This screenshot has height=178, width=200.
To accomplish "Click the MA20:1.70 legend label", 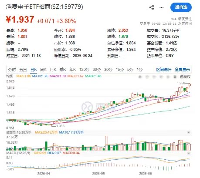I will pos(58,76).
